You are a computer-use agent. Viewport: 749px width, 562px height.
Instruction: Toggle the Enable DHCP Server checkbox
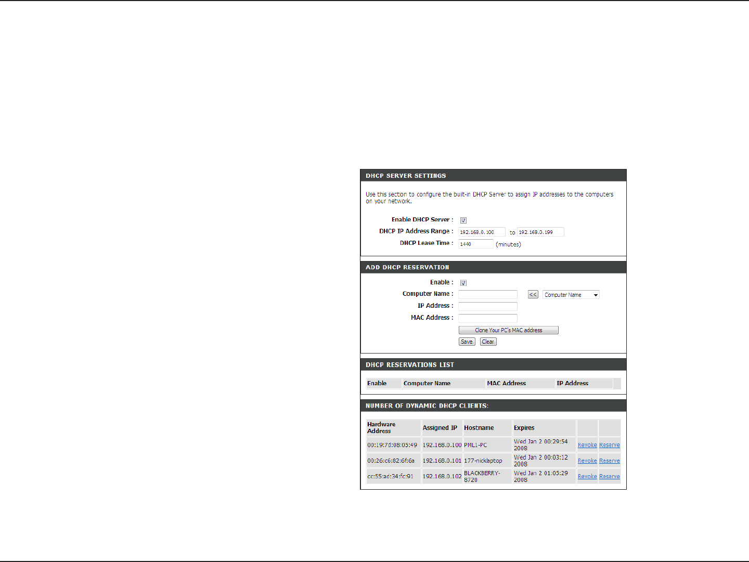point(463,220)
